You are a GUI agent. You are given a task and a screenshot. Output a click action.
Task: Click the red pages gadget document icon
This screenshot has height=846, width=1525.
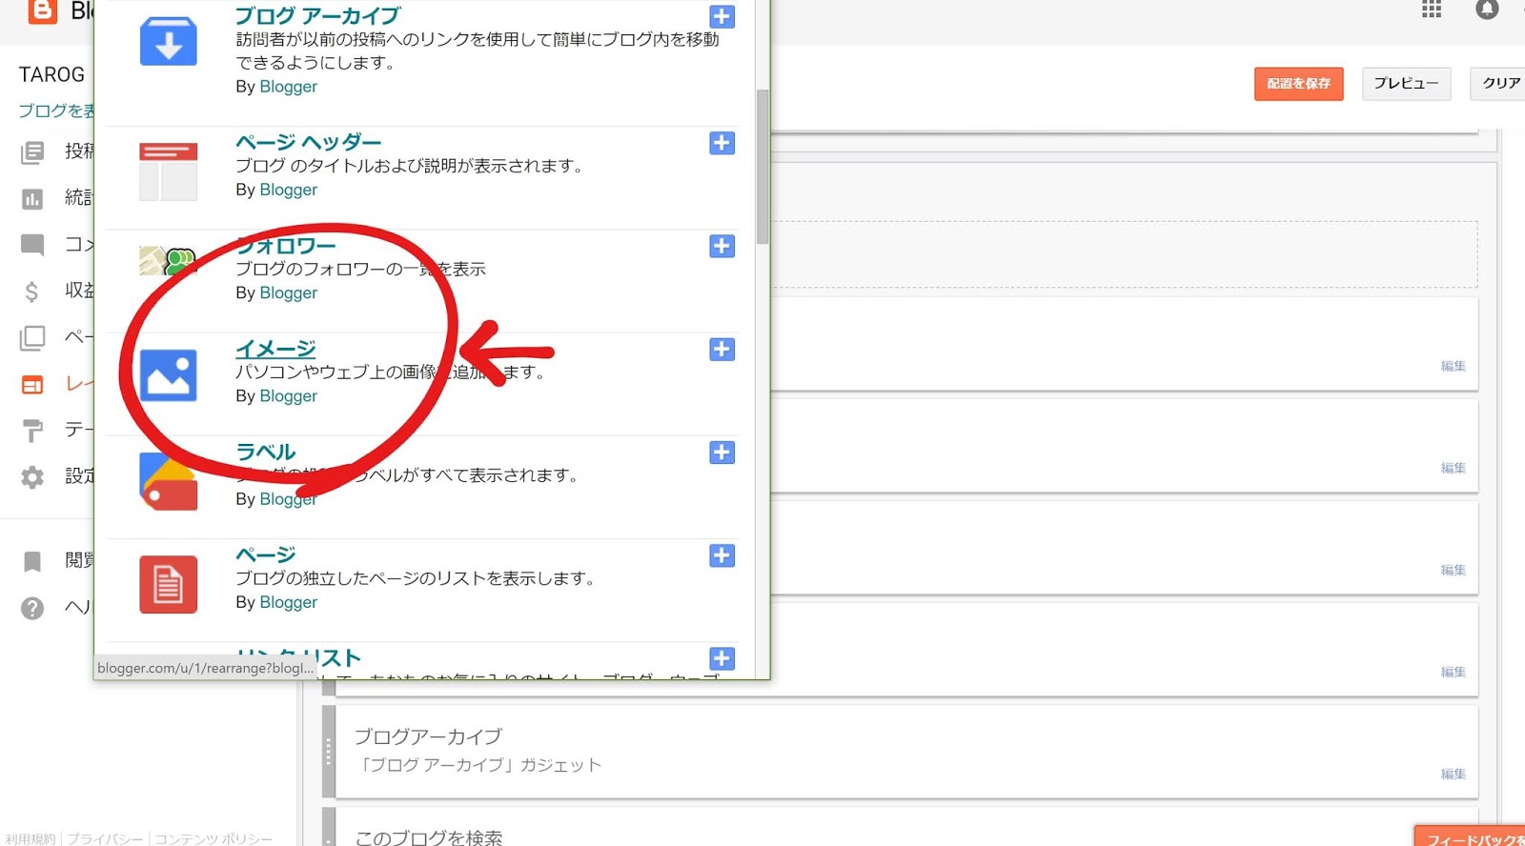click(x=169, y=584)
